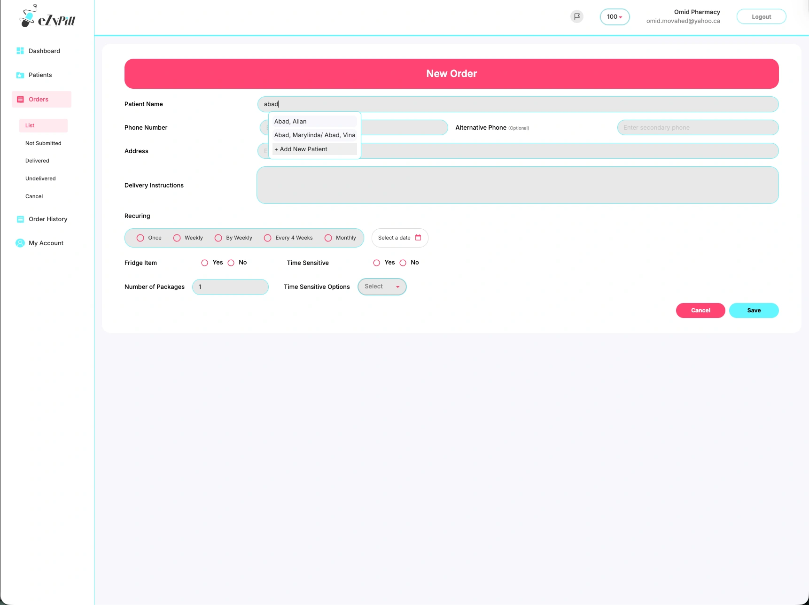Set Fridge Item to Yes
This screenshot has width=809, height=605.
[x=205, y=263]
